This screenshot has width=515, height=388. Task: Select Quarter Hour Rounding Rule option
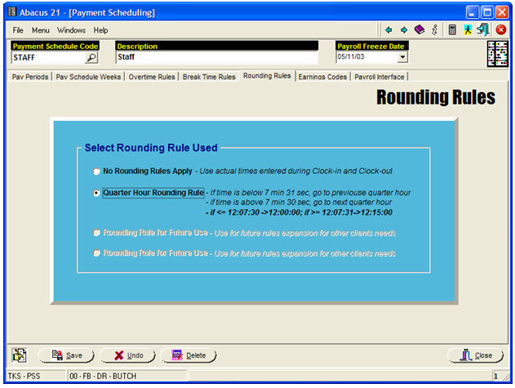[97, 193]
